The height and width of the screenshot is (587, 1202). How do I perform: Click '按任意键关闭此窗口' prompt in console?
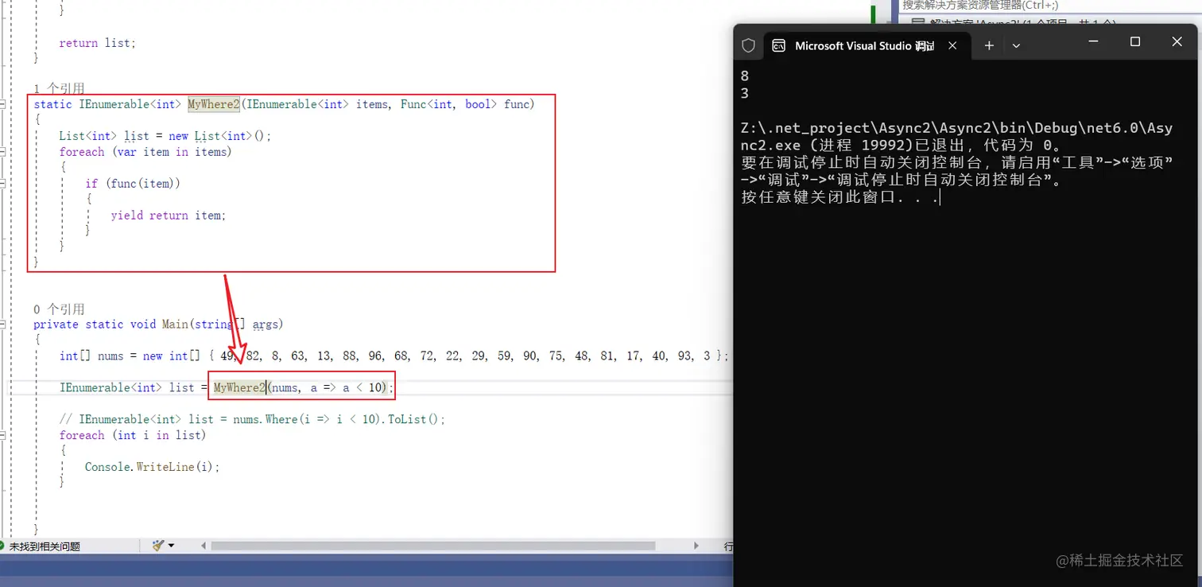pyautogui.click(x=840, y=197)
